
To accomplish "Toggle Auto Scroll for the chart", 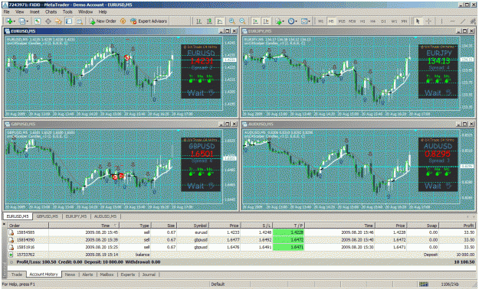I will coord(255,21).
